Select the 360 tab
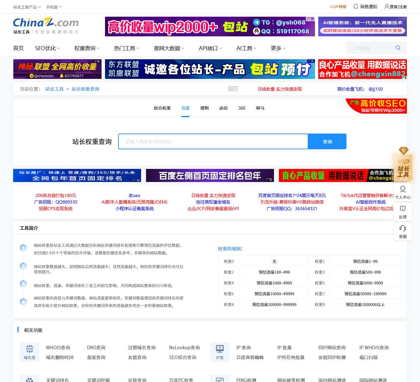The height and width of the screenshot is (382, 420). coord(242,108)
